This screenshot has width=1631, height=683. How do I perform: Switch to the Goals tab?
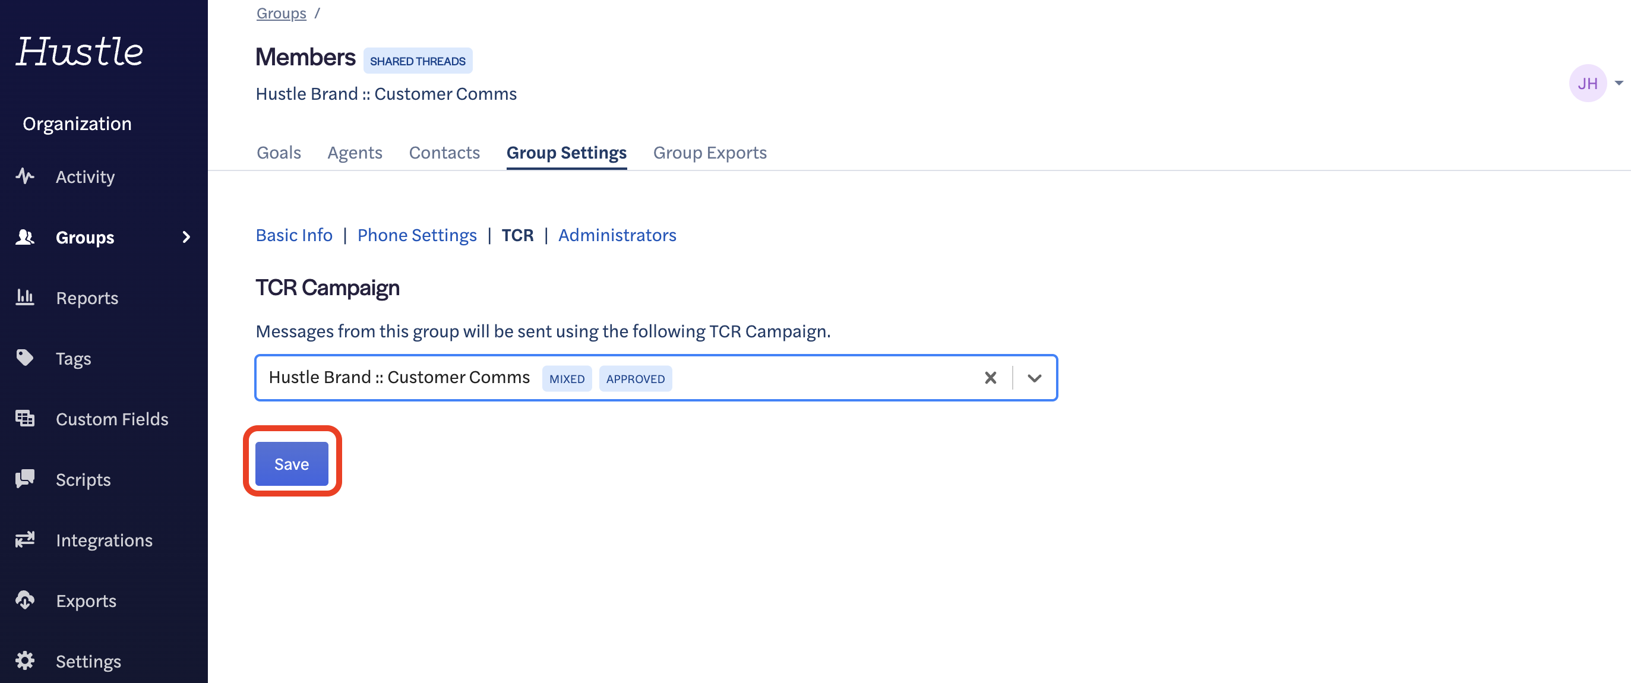point(279,153)
